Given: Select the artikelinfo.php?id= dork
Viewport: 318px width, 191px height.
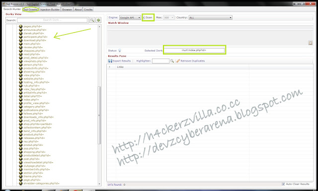Looking at the screenshot, I should point(35,93).
